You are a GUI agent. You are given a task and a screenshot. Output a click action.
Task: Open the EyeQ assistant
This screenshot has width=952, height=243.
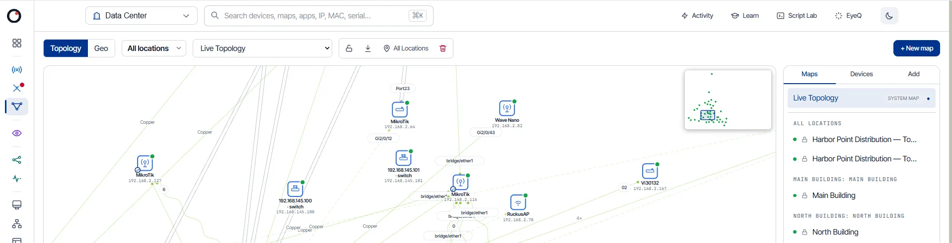click(x=848, y=16)
